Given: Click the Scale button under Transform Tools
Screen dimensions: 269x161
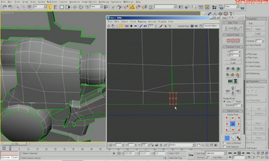Looking at the screenshot, I should 233,63.
